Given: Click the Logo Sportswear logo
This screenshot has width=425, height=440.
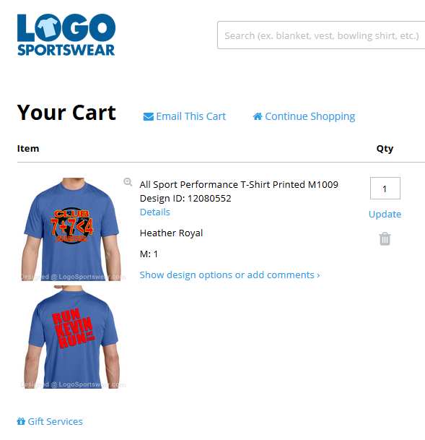Looking at the screenshot, I should 66,35.
